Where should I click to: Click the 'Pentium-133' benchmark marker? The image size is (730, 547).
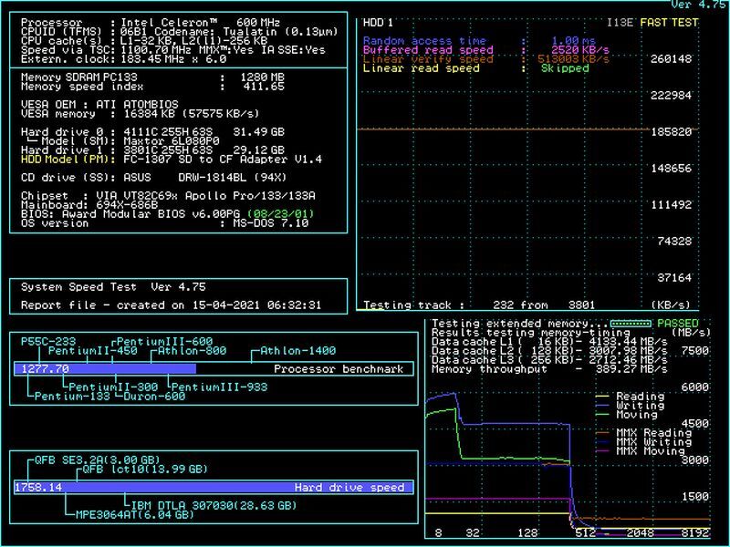coord(72,397)
